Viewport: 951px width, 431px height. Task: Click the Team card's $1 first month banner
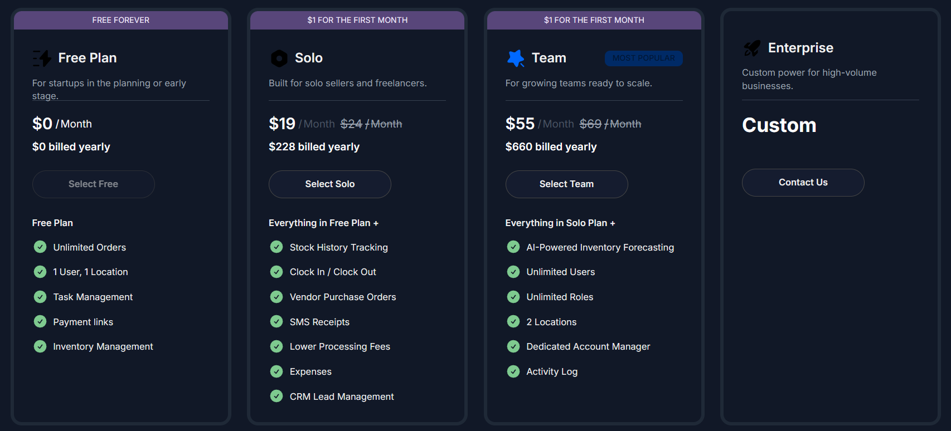click(x=594, y=20)
